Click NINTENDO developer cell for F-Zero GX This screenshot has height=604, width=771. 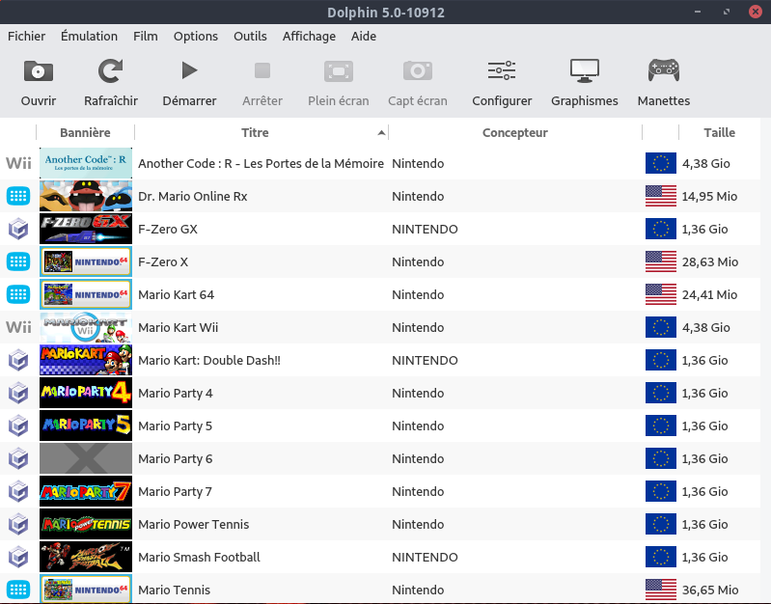(425, 230)
